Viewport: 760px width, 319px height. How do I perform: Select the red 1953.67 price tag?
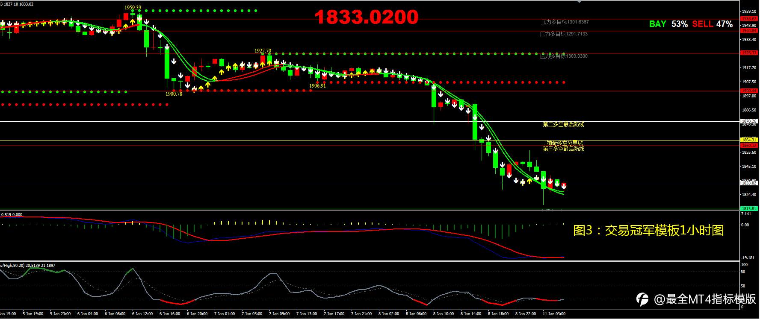coord(749,19)
